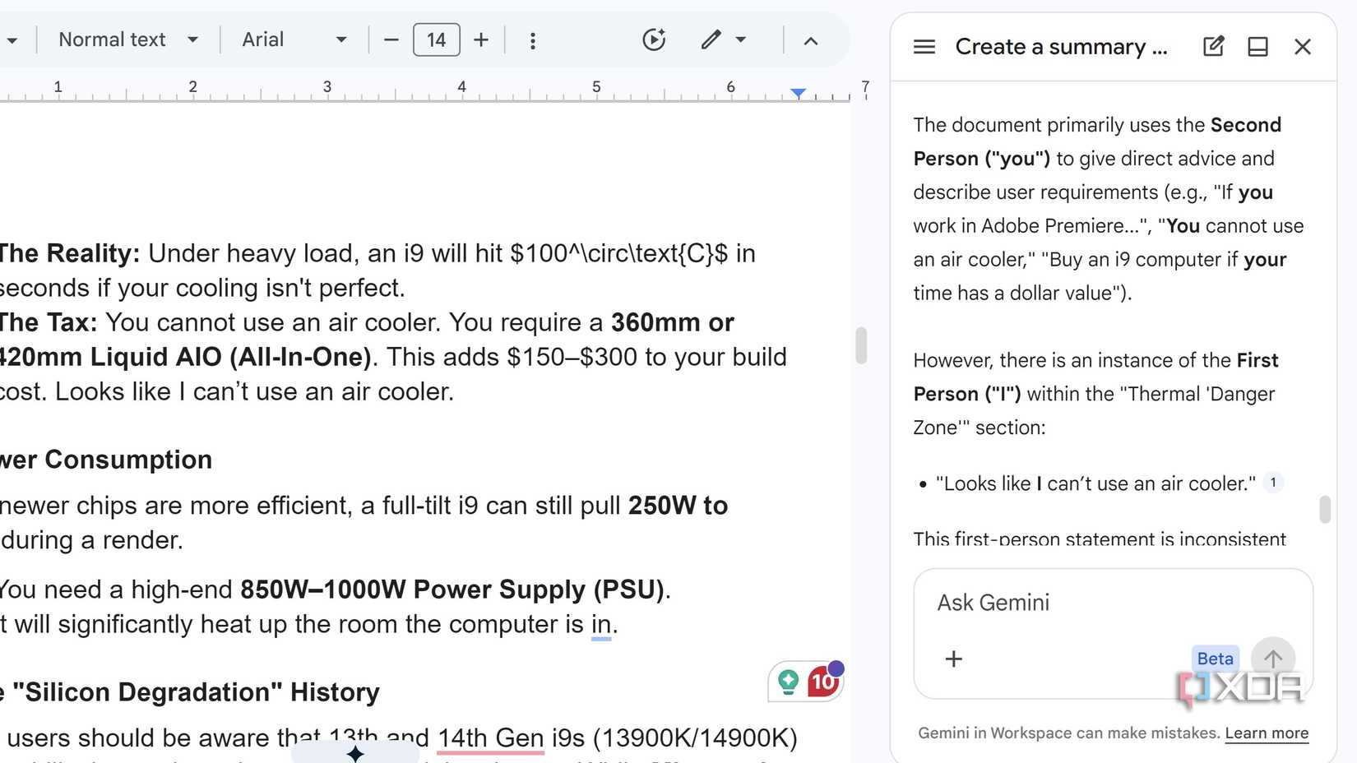
Task: Click the Gemini sparkle button at document bottom
Action: pyautogui.click(x=355, y=753)
